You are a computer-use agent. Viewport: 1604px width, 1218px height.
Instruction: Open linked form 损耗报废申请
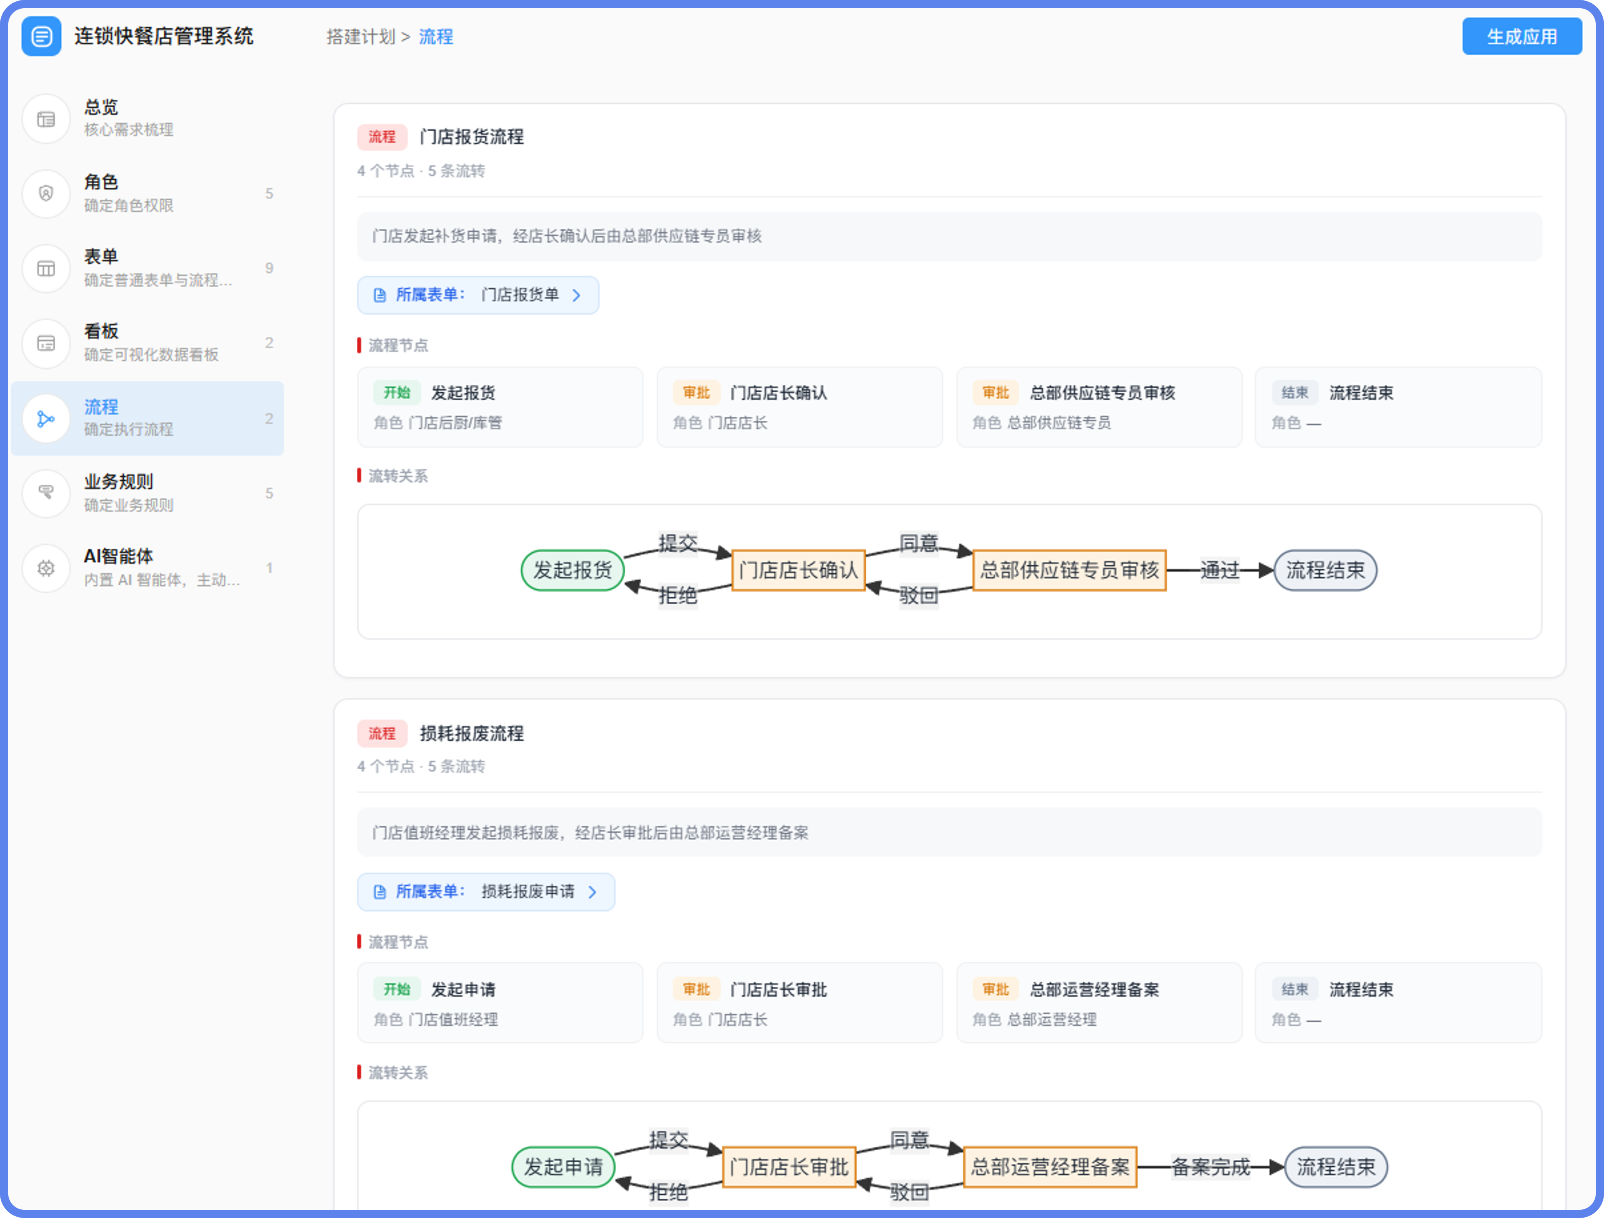coord(486,892)
